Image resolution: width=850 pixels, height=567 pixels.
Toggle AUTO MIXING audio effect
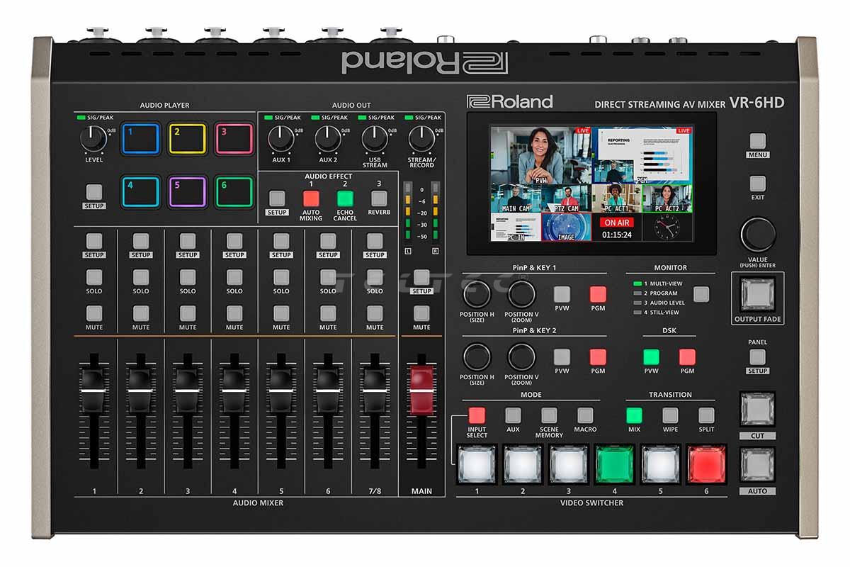pos(311,198)
